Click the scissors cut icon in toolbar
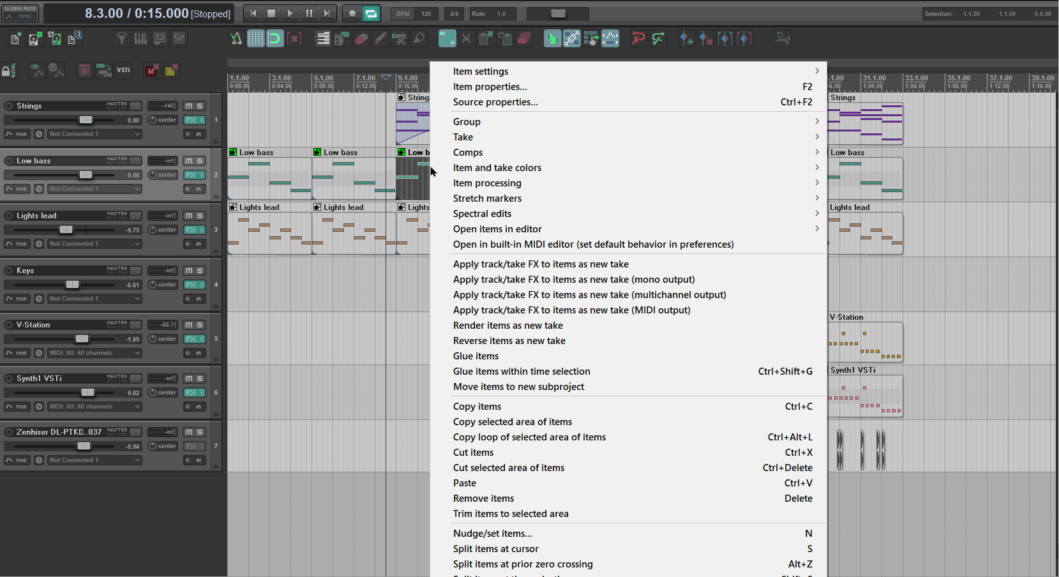The width and height of the screenshot is (1059, 577). [x=467, y=39]
